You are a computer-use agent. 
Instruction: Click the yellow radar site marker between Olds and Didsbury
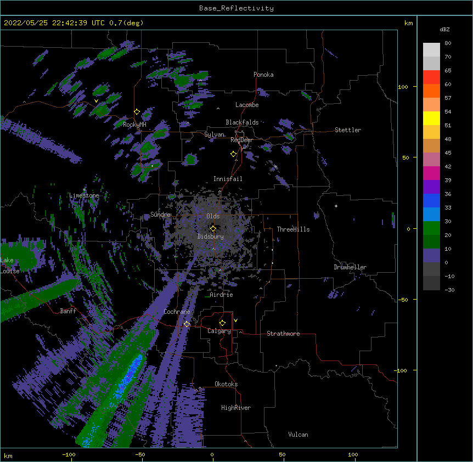pos(213,228)
